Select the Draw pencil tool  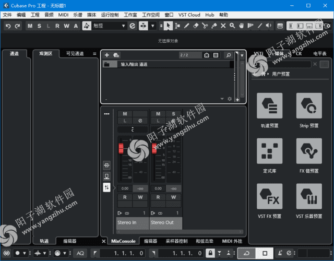pyautogui.click(x=186, y=26)
